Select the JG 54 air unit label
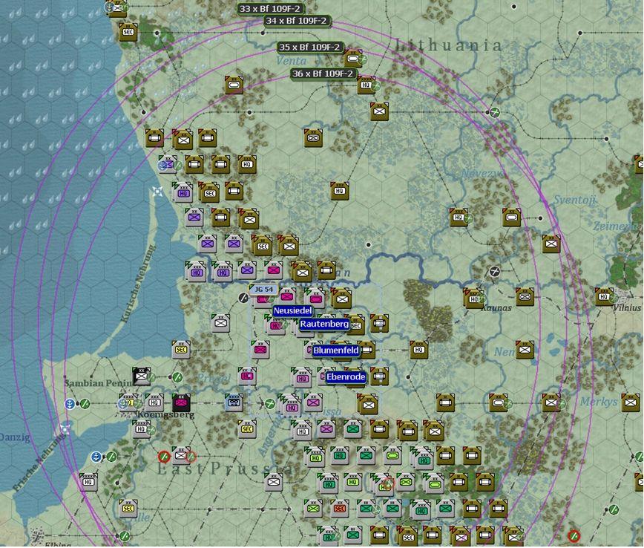The width and height of the screenshot is (644, 548). 263,290
